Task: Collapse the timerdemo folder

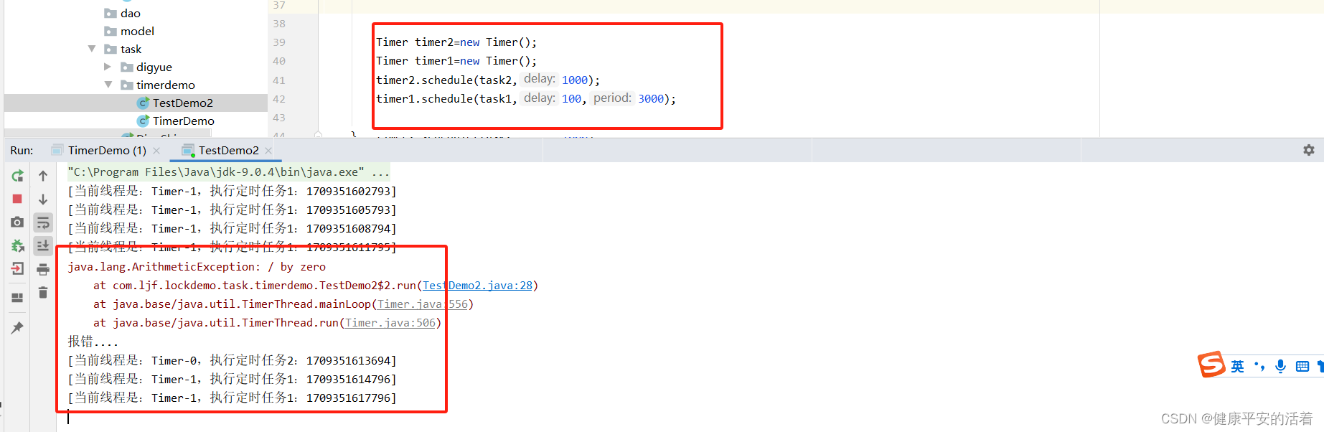Action: coord(108,85)
